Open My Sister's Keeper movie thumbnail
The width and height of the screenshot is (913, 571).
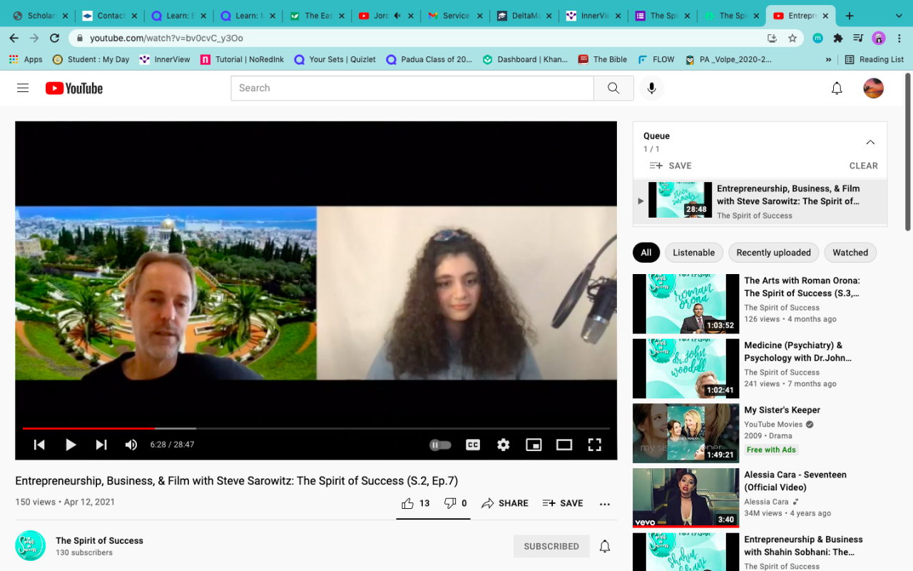point(685,433)
